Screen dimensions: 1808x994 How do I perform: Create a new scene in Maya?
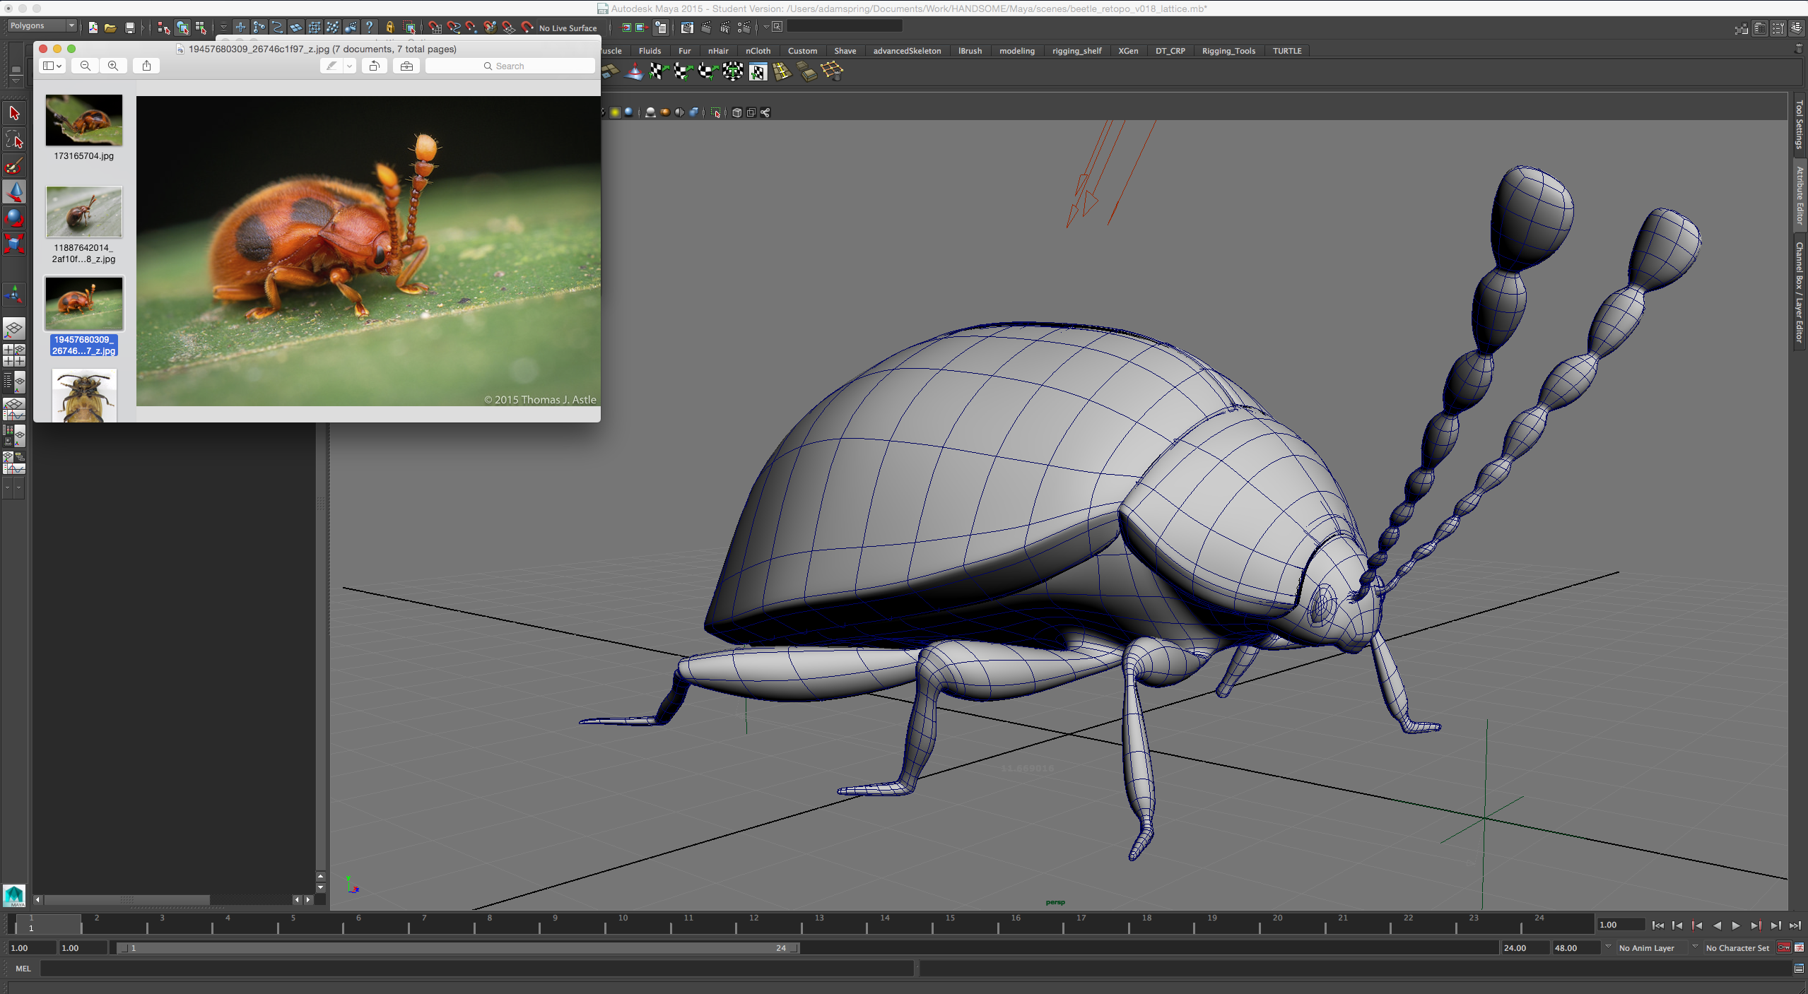pos(93,28)
